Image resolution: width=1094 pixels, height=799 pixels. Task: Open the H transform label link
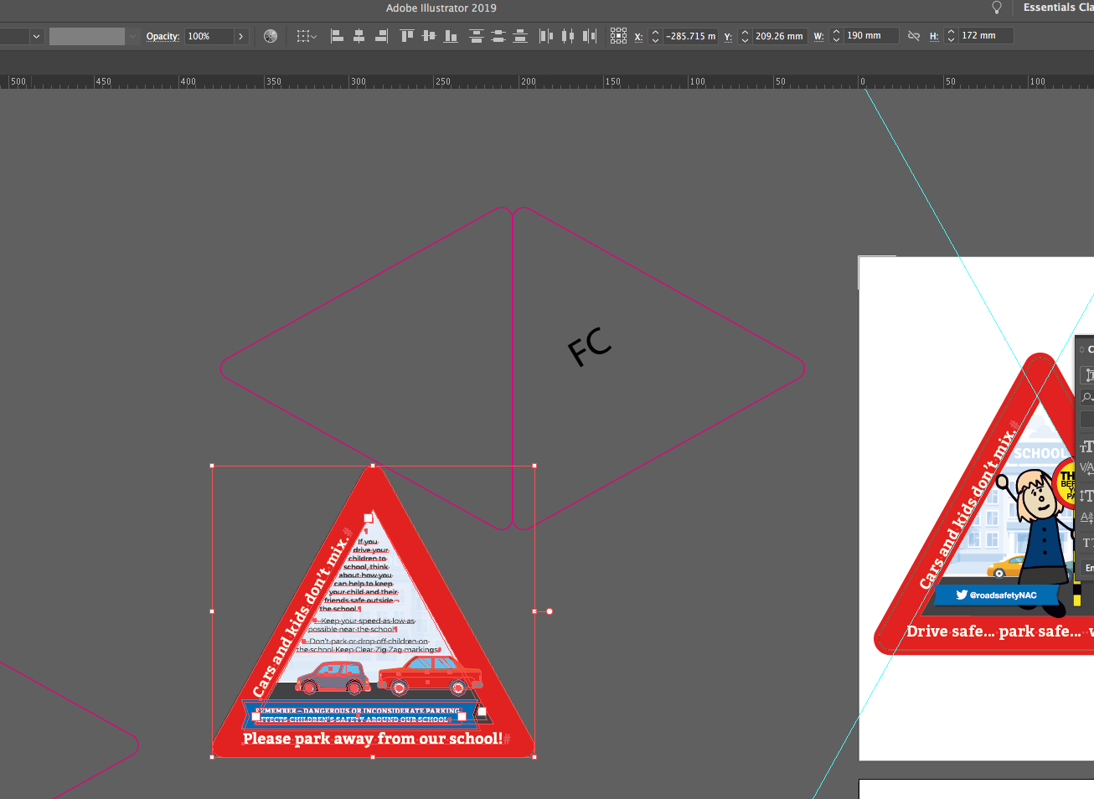click(x=934, y=37)
